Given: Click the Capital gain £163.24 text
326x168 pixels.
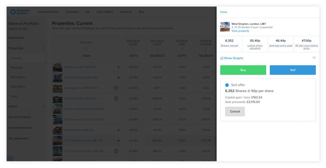Looking at the screenshot, I should coord(244,97).
